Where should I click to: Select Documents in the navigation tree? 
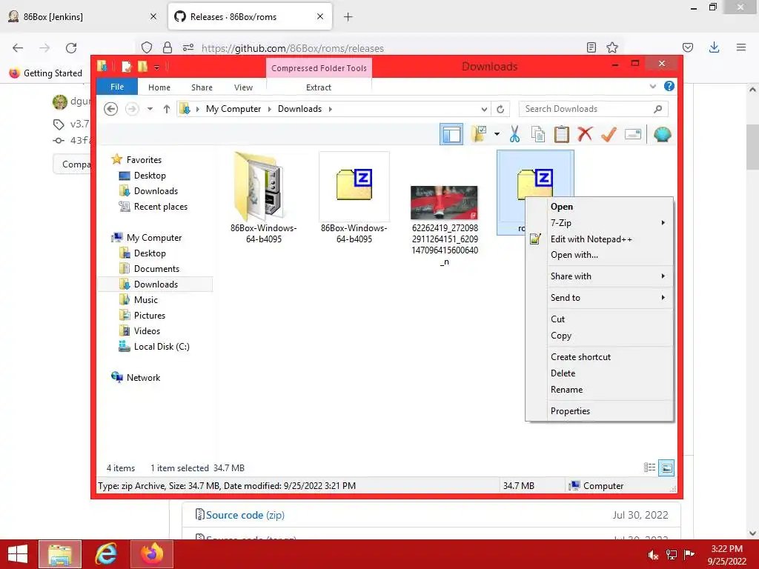[x=156, y=269]
